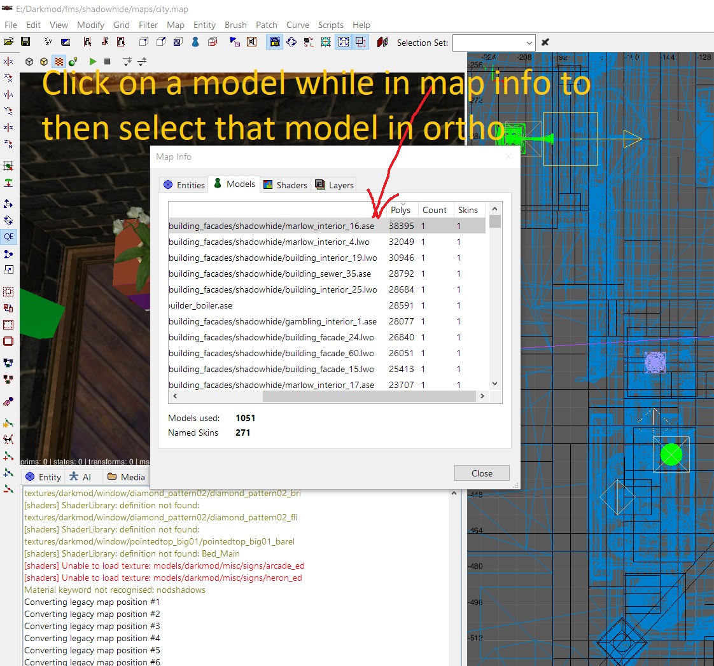The height and width of the screenshot is (666, 714).
Task: Click the Save map floppy disk icon
Action: 25,42
